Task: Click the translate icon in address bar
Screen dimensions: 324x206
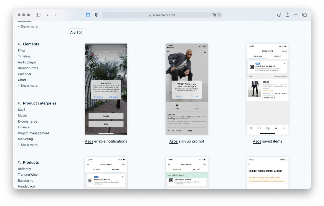Action: point(214,15)
